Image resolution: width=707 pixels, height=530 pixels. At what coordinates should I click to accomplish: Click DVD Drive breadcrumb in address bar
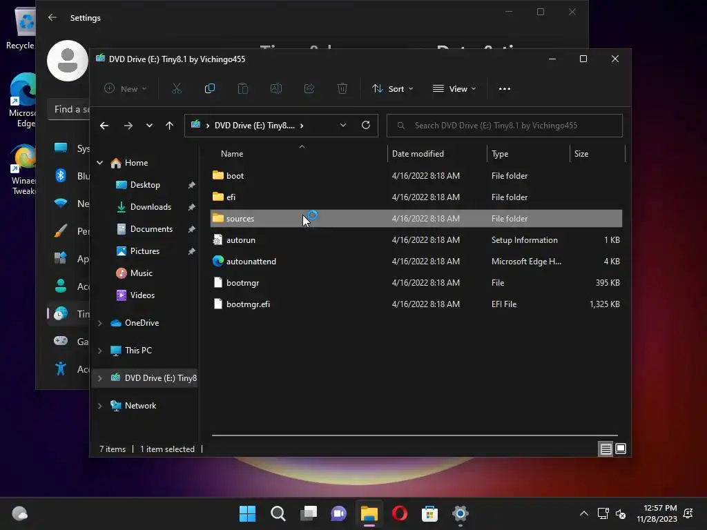254,126
